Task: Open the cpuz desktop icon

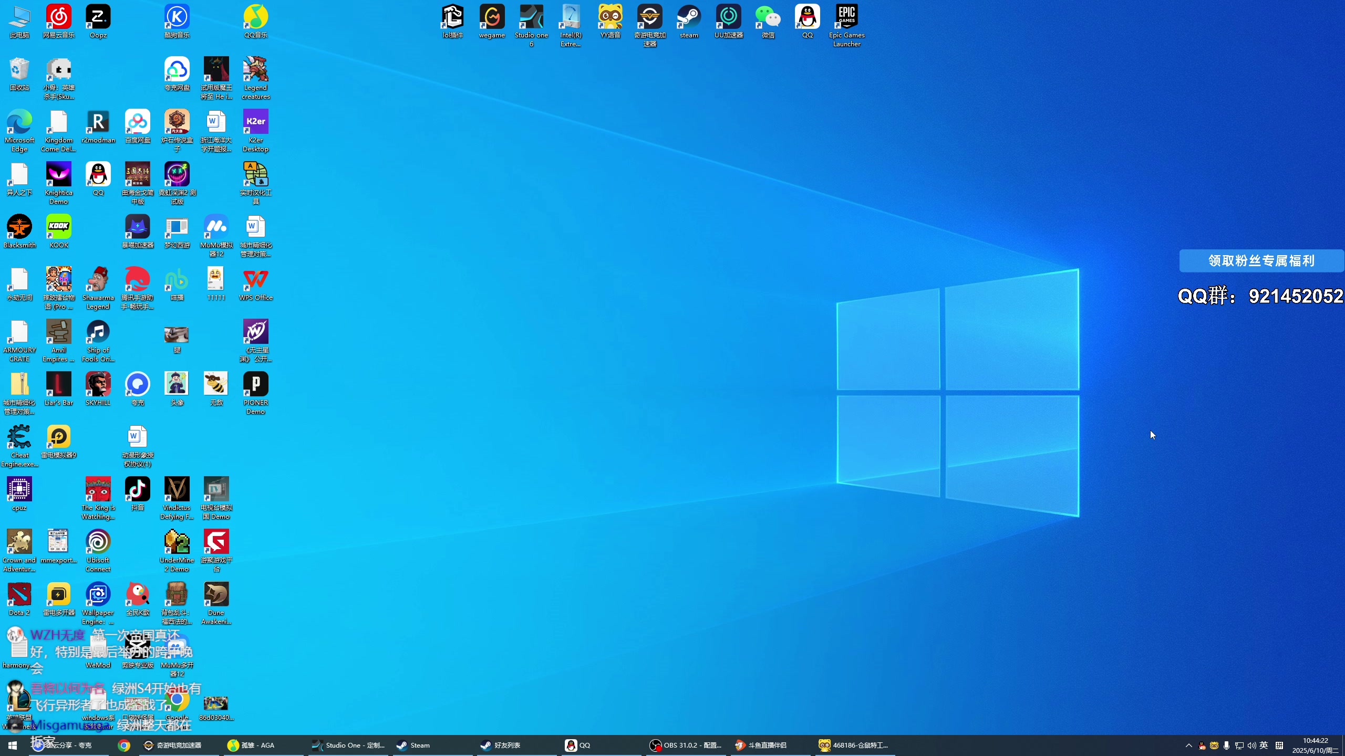Action: pyautogui.click(x=19, y=495)
